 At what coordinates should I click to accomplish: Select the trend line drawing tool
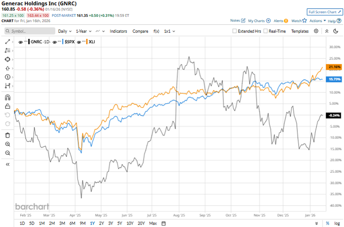point(7,41)
